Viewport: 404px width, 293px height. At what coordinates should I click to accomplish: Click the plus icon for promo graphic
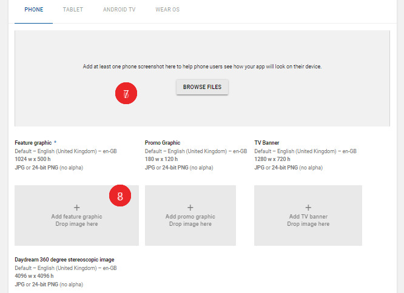click(190, 208)
